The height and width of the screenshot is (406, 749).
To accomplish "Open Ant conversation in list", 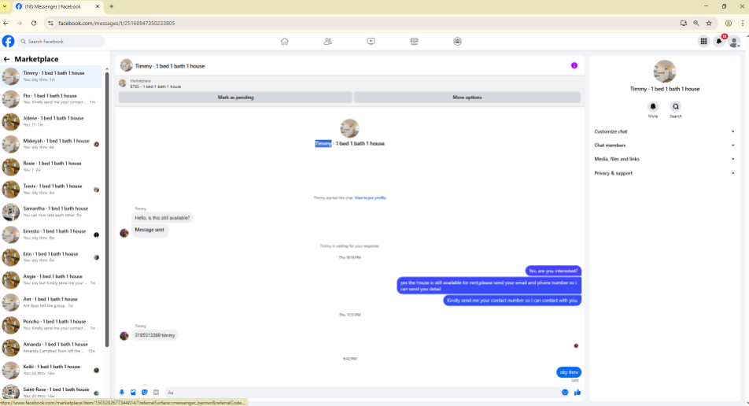I will tap(51, 302).
